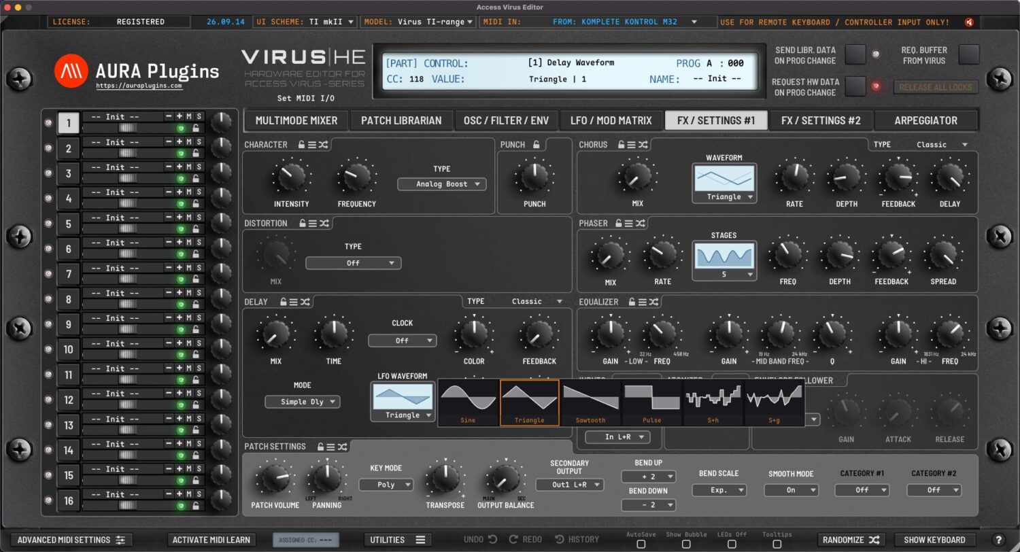Mute part 1 with M button
Screen dimensions: 1020x552
(x=189, y=117)
